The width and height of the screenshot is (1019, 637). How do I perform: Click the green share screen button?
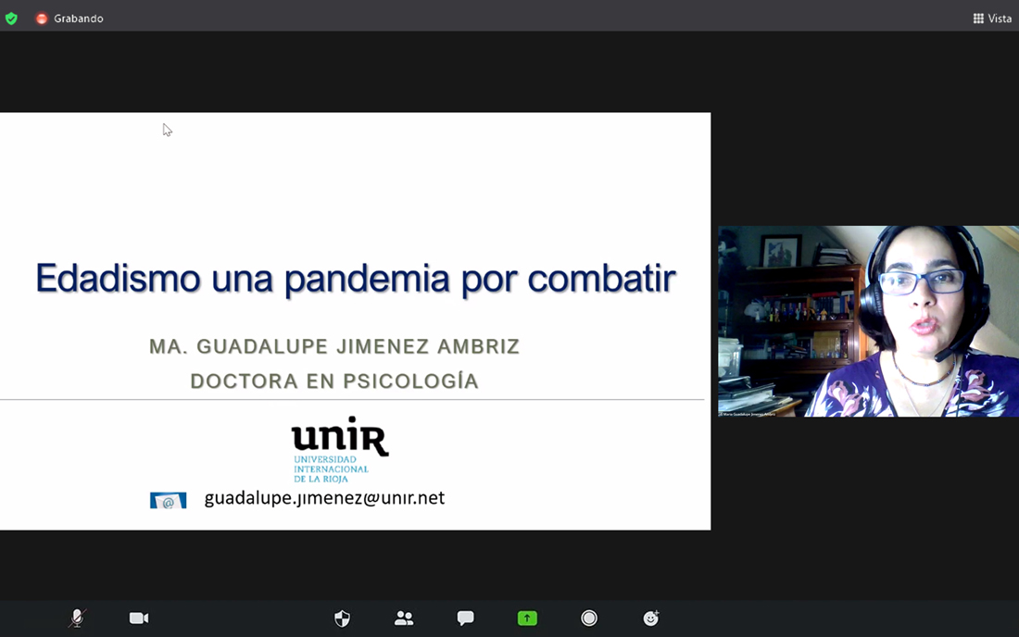pyautogui.click(x=527, y=618)
